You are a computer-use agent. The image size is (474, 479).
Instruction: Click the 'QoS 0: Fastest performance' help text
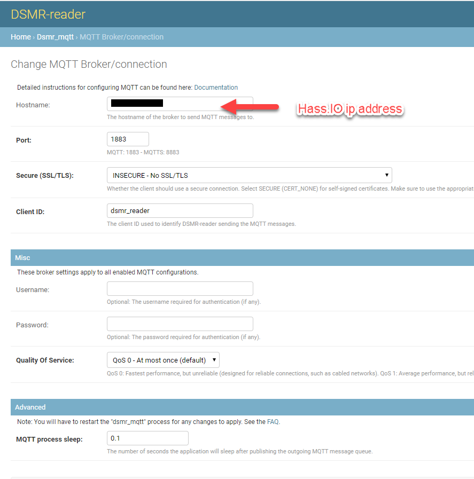click(x=290, y=374)
